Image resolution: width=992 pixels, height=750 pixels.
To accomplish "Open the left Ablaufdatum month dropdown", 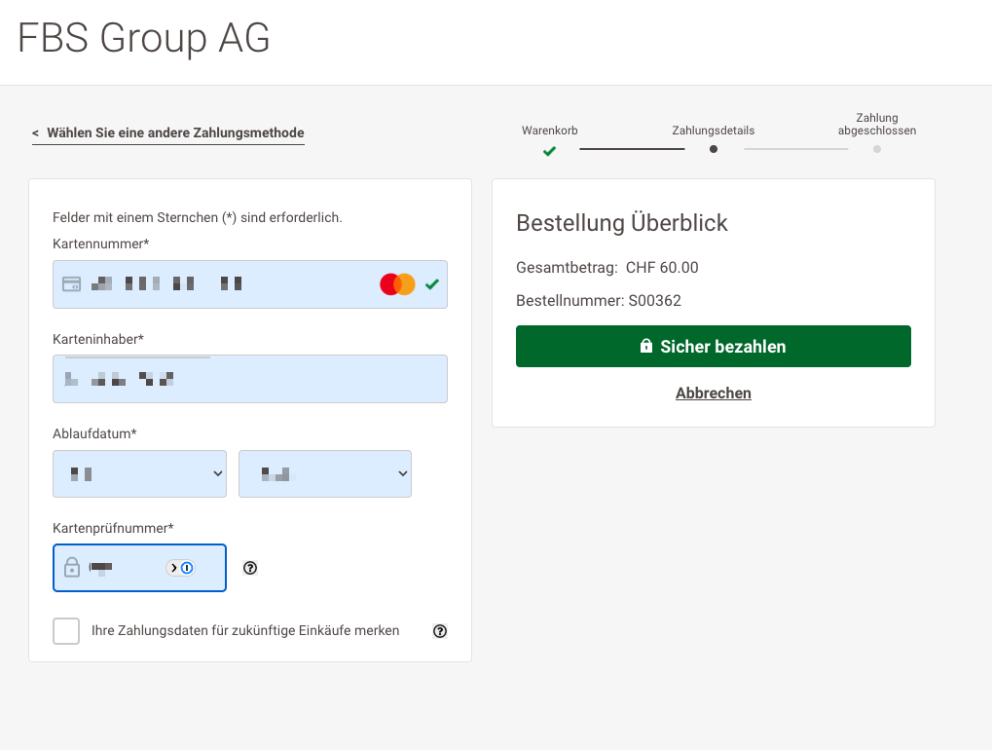I will tap(139, 473).
